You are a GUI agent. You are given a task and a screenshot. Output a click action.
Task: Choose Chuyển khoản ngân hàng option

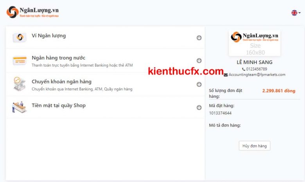click(62, 82)
